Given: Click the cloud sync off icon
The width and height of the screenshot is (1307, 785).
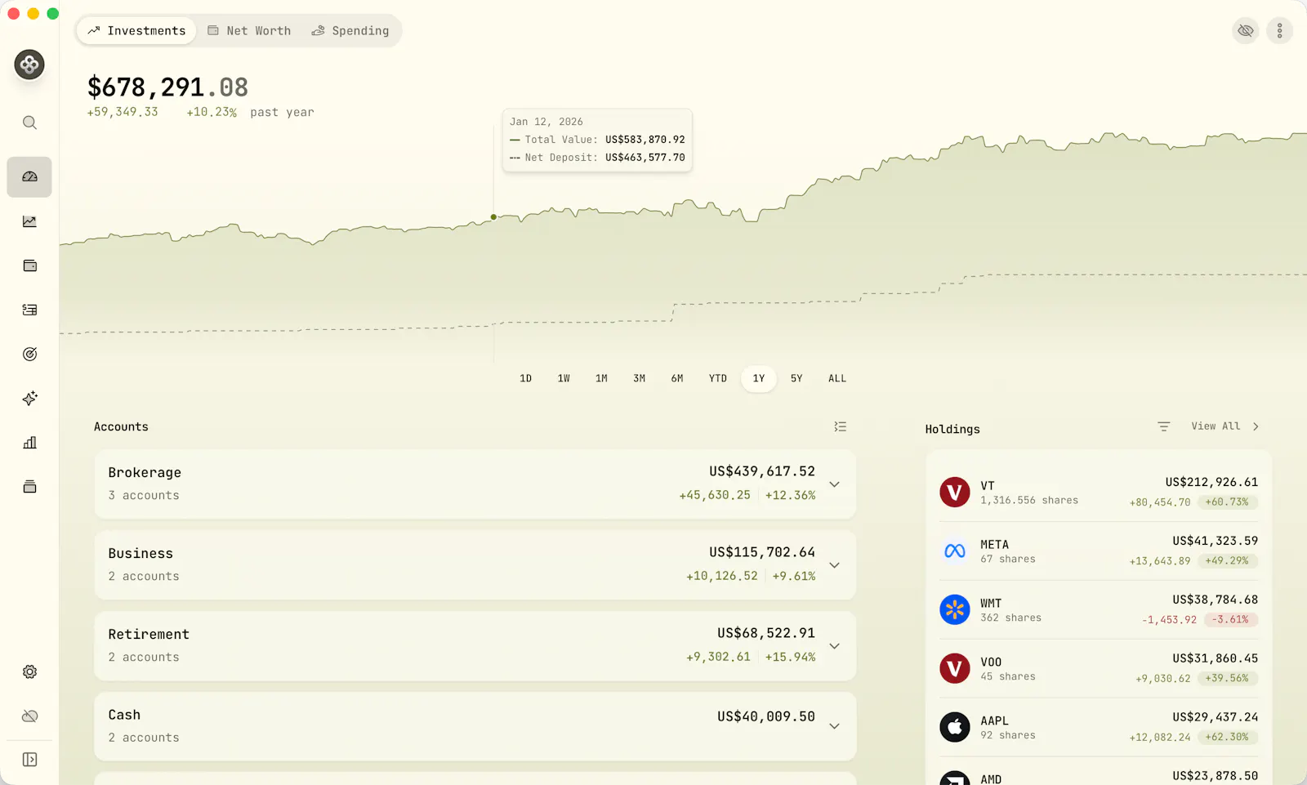Looking at the screenshot, I should [x=29, y=716].
